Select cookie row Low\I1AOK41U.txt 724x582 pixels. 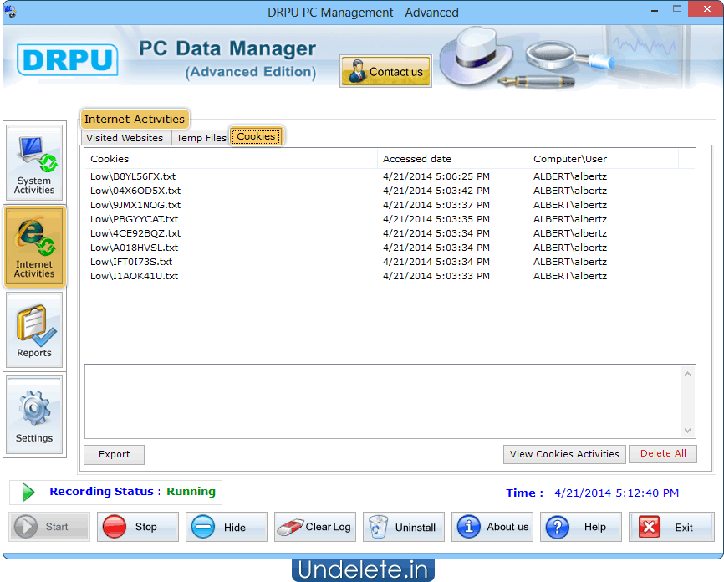click(390, 276)
